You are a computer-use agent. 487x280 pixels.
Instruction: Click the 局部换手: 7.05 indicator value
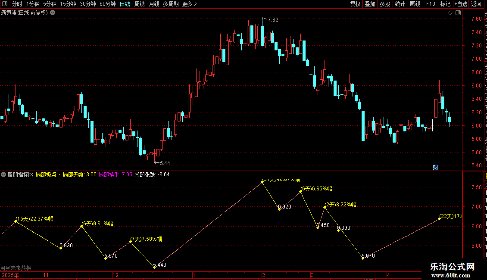(115, 174)
